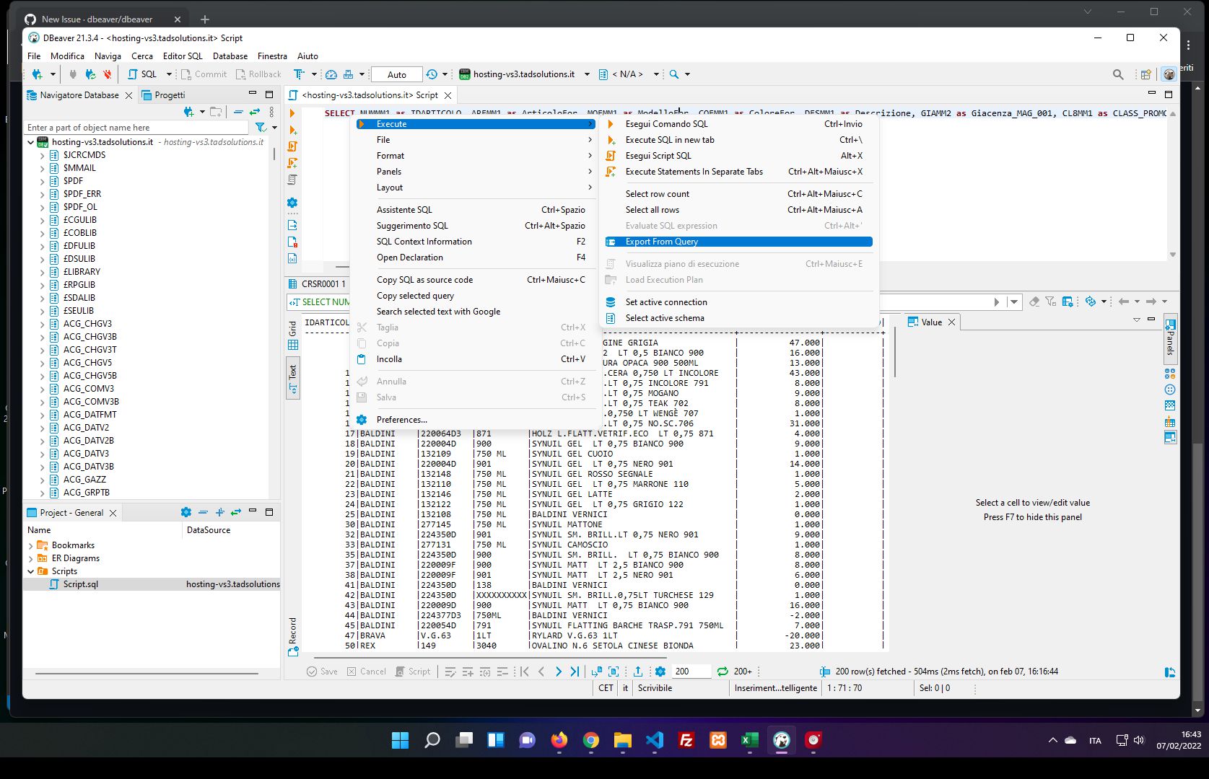Screen dimensions: 1209x779
Task: Open the Panels submenu
Action: (476, 172)
